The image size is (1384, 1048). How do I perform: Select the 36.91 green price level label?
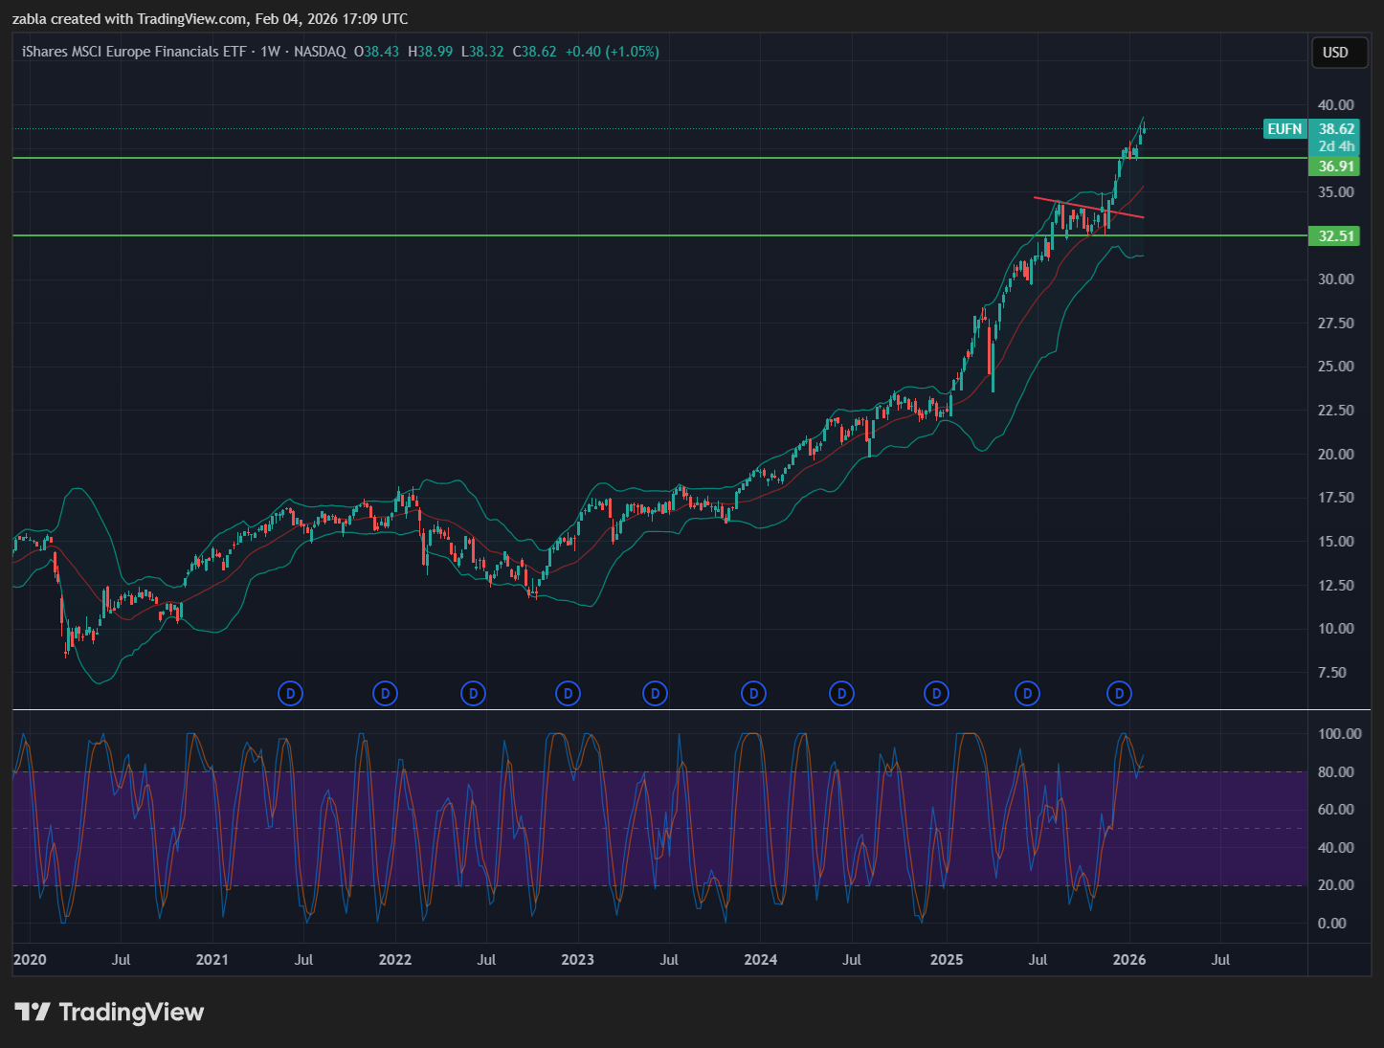click(1335, 167)
